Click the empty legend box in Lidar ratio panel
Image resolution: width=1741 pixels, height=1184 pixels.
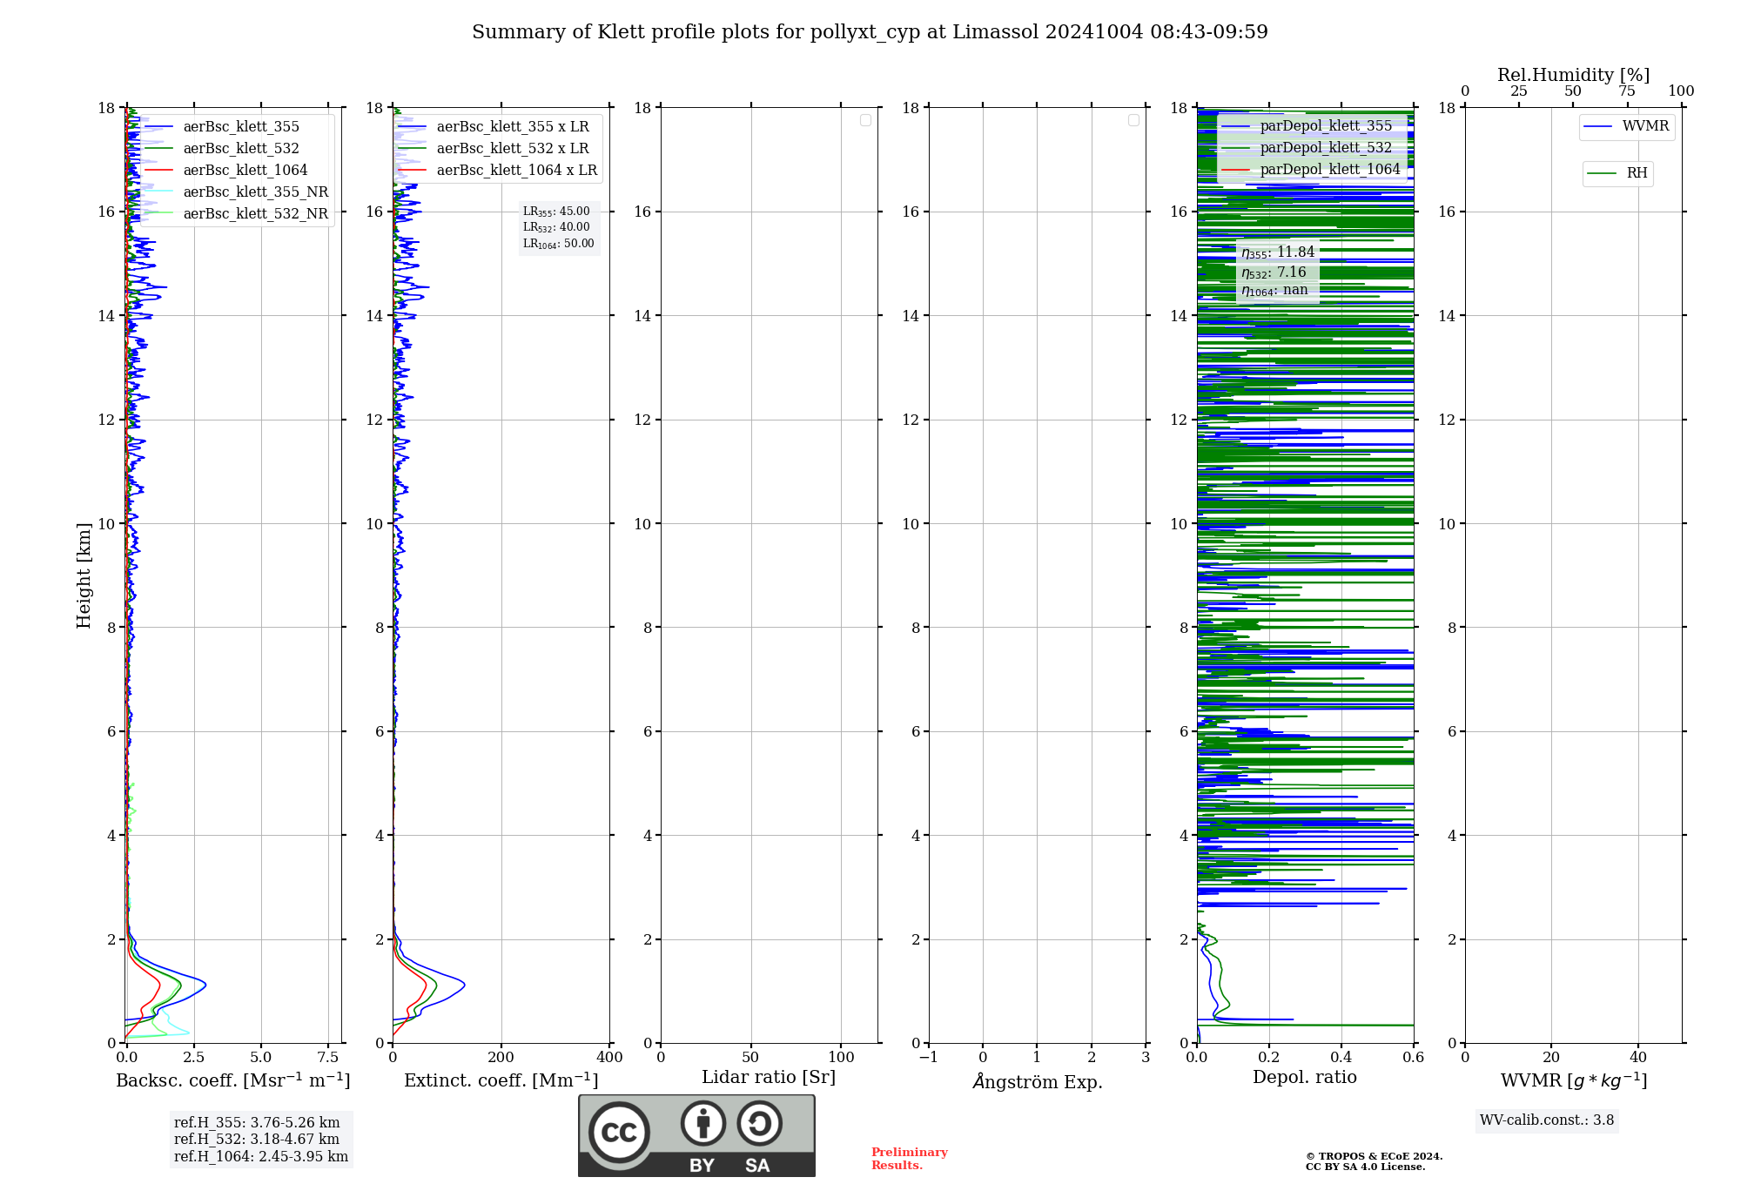(x=865, y=120)
